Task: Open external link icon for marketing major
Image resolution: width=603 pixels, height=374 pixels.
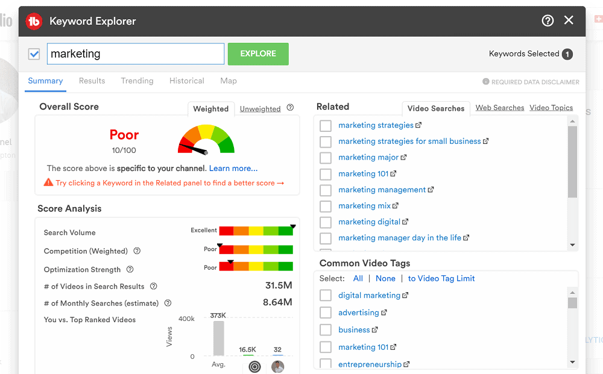Action: [x=403, y=157]
